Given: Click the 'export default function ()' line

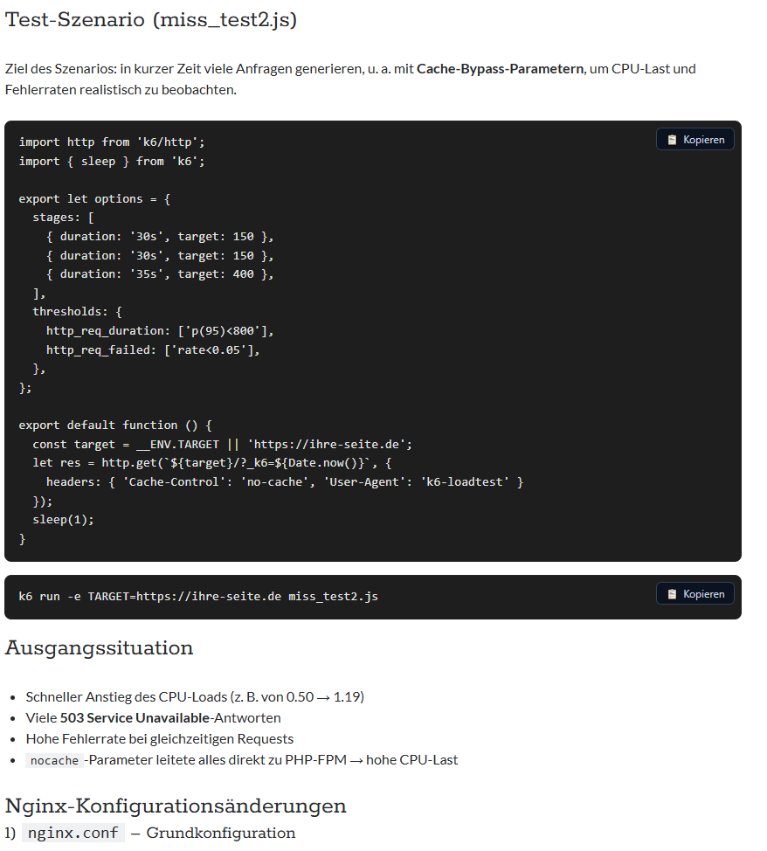Looking at the screenshot, I should point(115,425).
